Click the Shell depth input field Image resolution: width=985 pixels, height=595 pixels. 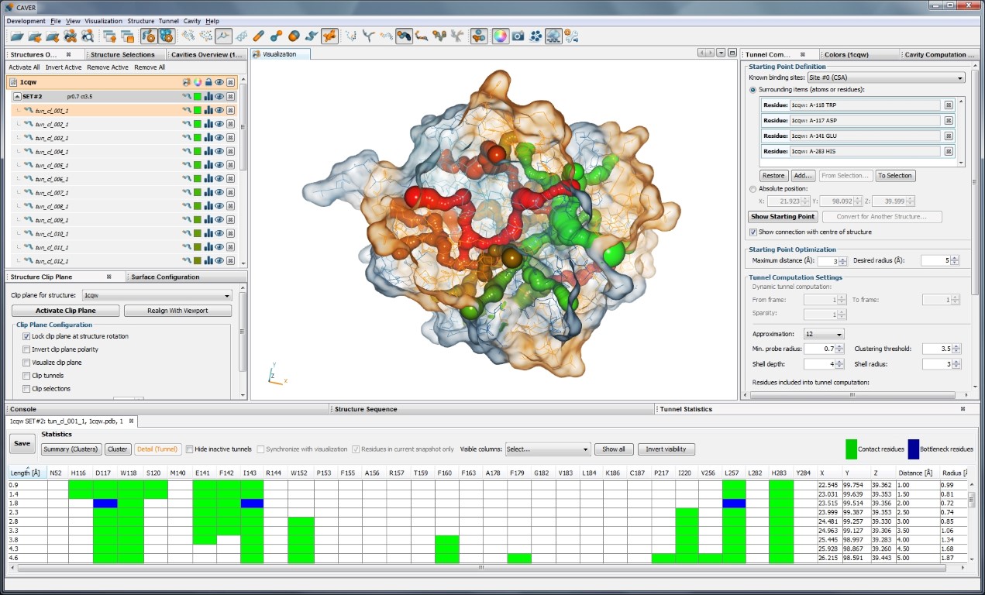(818, 364)
